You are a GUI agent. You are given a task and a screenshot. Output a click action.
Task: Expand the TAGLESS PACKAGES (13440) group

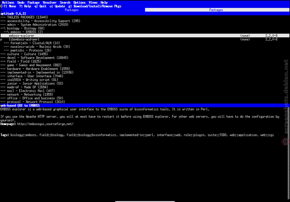[24, 17]
